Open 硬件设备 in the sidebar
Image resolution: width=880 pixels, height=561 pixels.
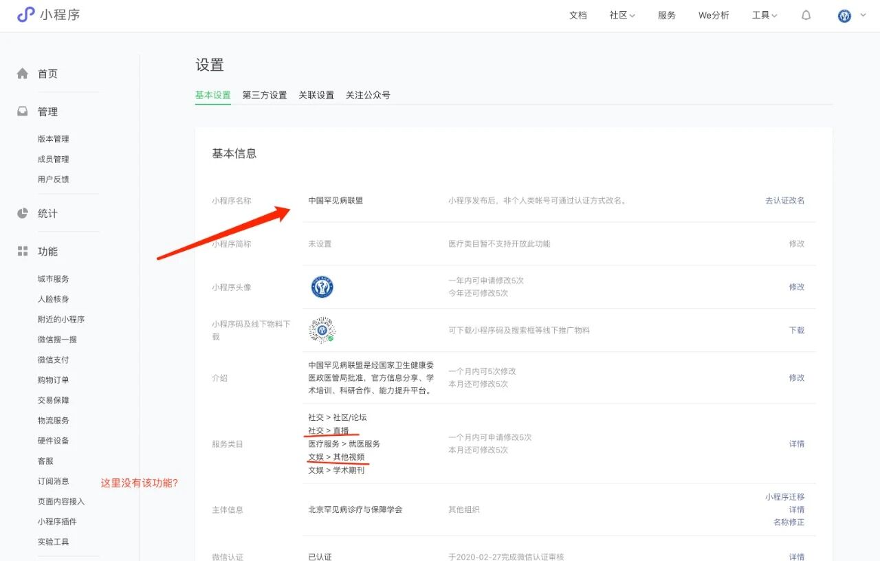click(x=54, y=440)
